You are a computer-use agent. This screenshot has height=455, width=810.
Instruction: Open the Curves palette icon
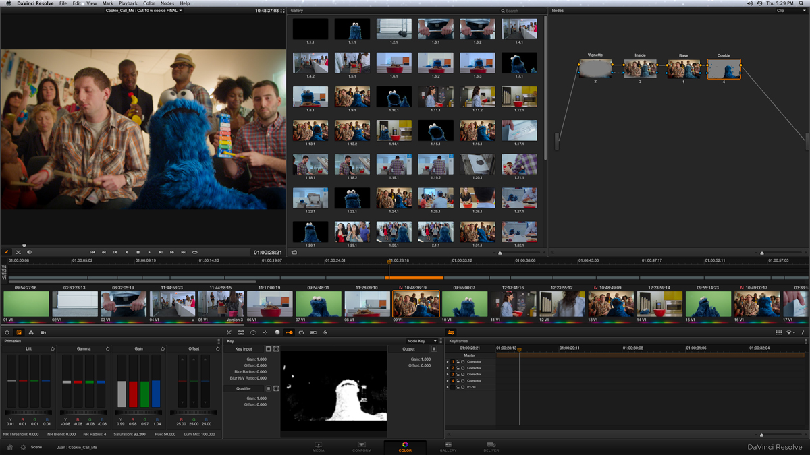point(230,332)
